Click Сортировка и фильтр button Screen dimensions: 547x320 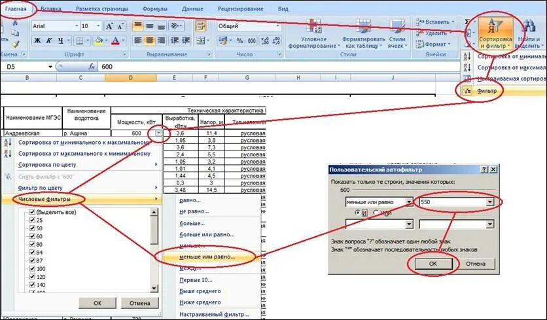point(495,33)
